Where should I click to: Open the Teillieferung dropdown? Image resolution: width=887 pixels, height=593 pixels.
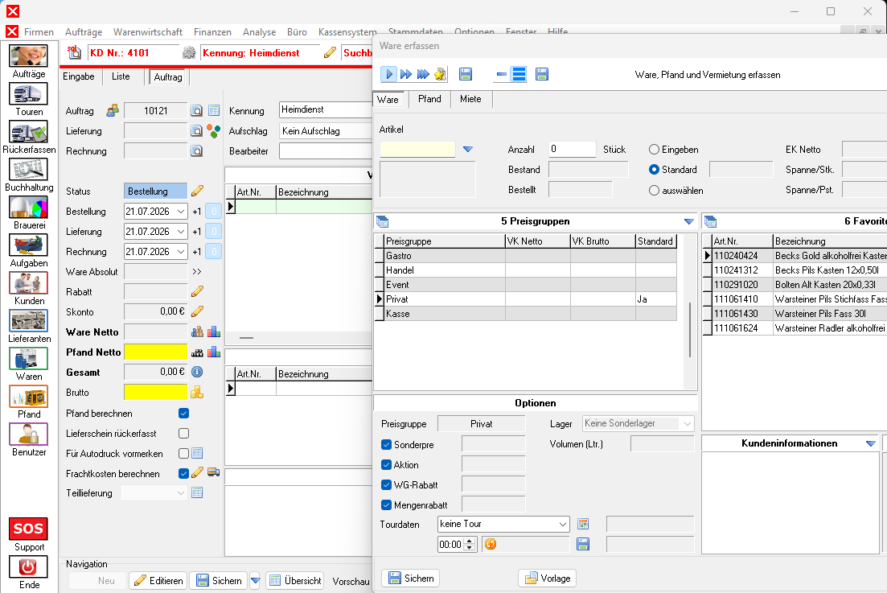point(181,493)
